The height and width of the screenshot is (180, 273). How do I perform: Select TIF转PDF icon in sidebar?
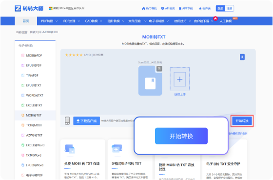click(x=23, y=75)
